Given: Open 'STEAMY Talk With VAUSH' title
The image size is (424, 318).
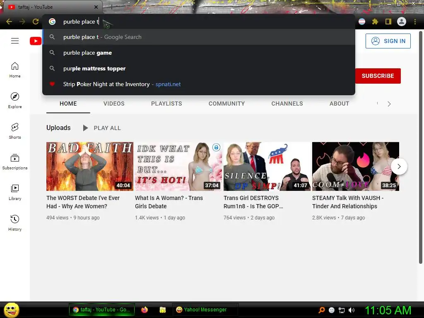Looking at the screenshot, I should click(348, 202).
